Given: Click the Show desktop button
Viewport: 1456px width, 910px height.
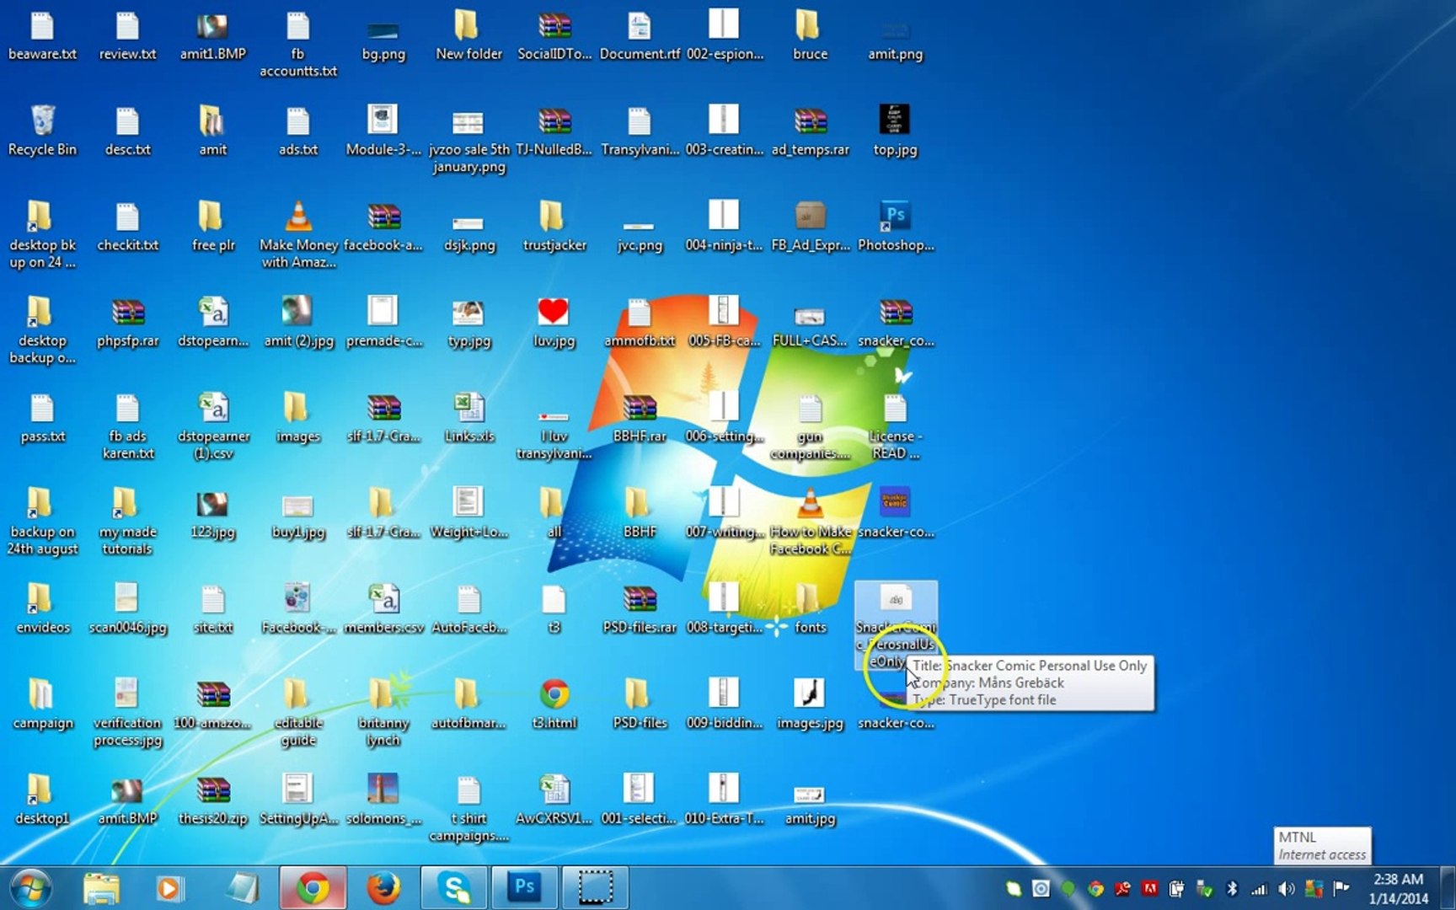Looking at the screenshot, I should (x=1448, y=888).
